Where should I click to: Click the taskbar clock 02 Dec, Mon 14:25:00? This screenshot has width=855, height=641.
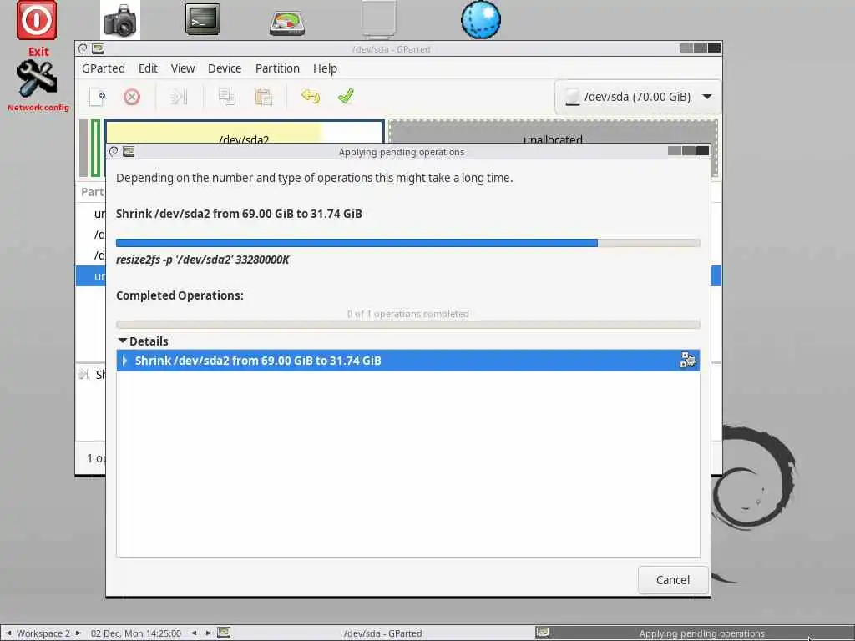136,633
